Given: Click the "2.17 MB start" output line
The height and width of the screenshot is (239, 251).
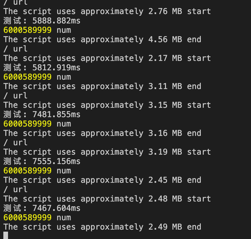Looking at the screenshot, I should click(x=107, y=58).
